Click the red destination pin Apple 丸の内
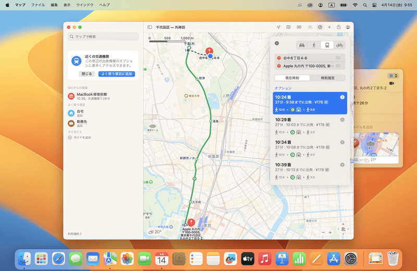417x271 pixels. (191, 223)
